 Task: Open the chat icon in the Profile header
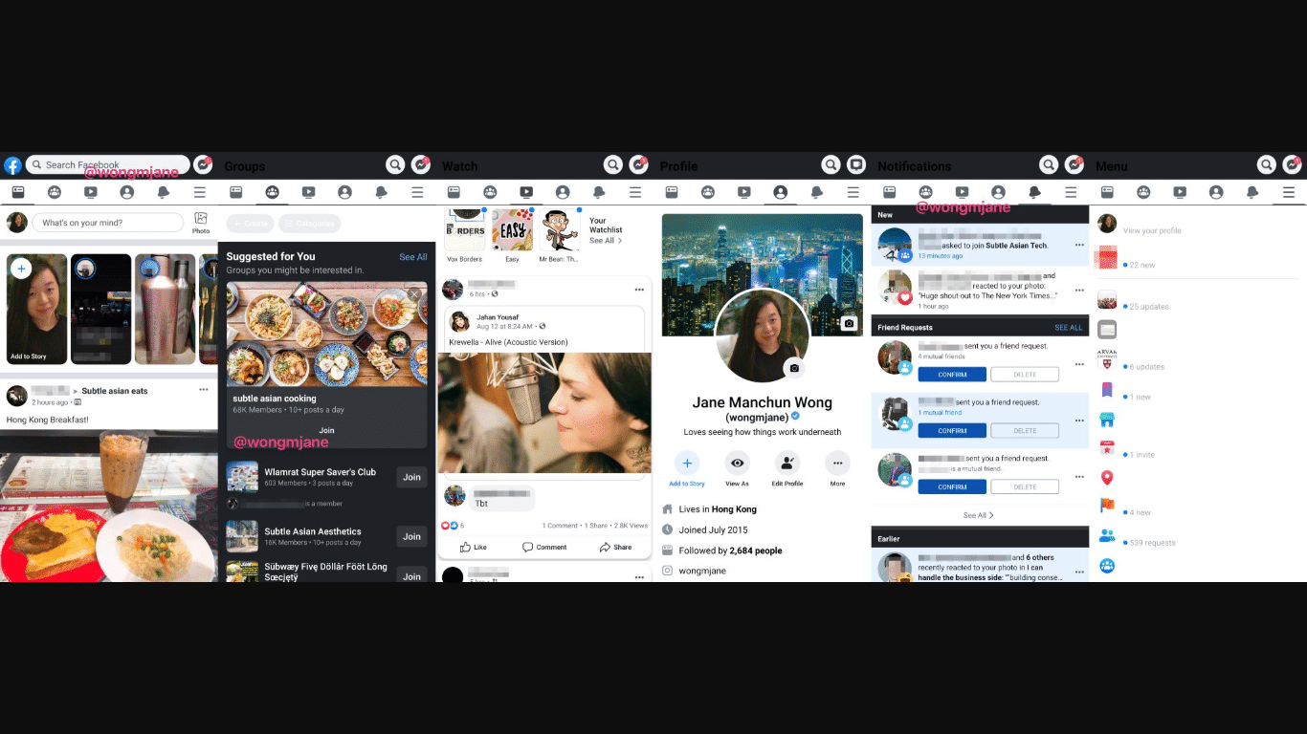click(x=856, y=165)
